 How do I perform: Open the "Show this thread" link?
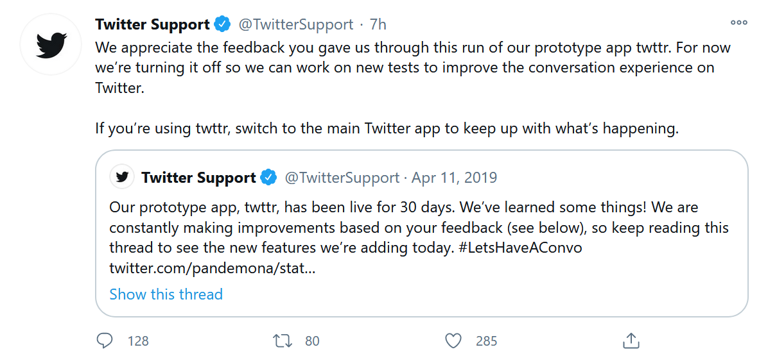pos(166,294)
